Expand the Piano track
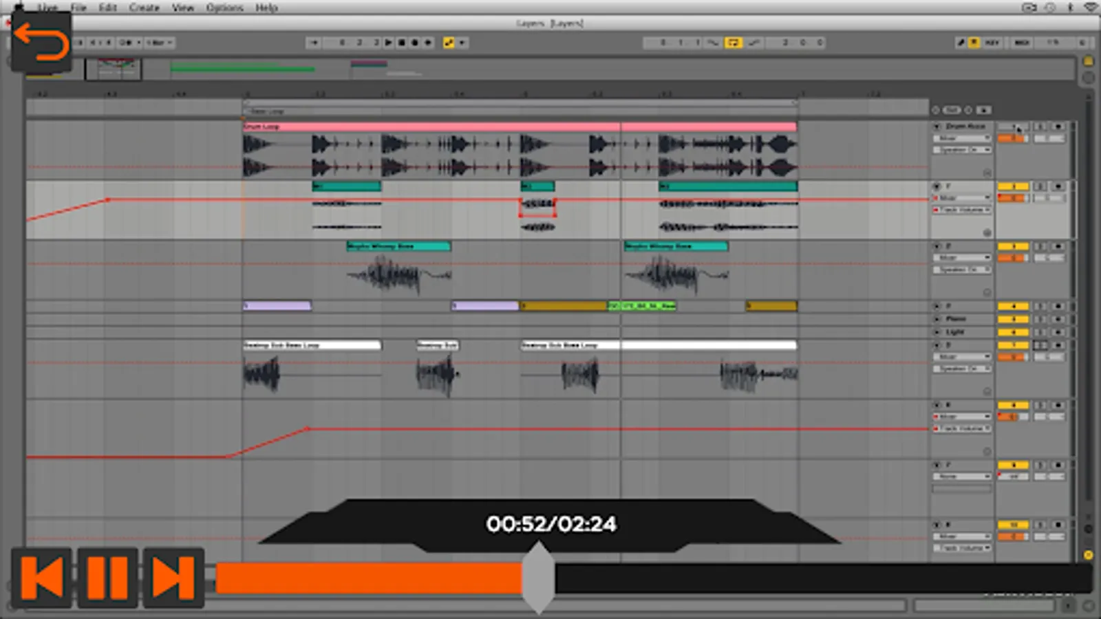This screenshot has height=619, width=1101. 937,319
